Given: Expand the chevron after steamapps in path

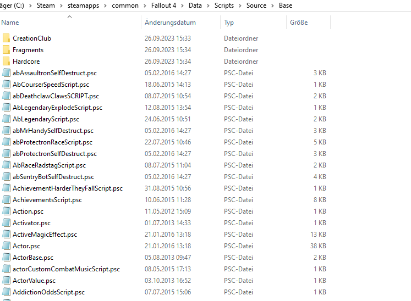Looking at the screenshot, I should click(105, 5).
